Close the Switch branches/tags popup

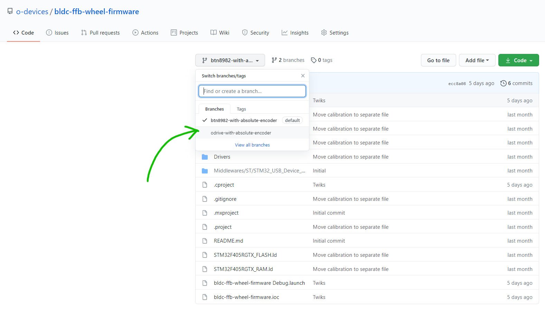tap(303, 76)
